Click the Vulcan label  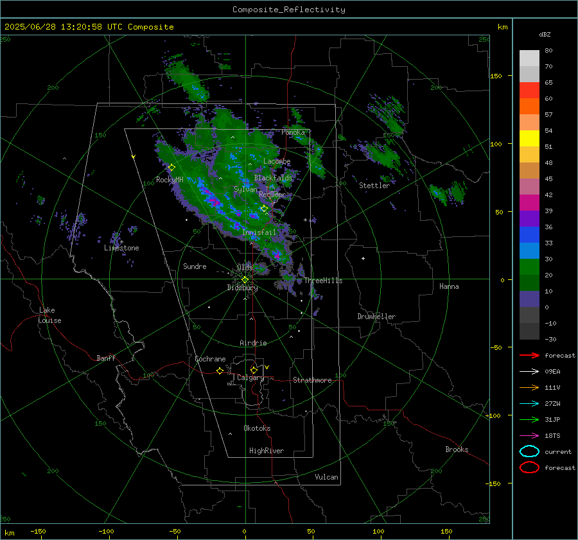pos(326,477)
